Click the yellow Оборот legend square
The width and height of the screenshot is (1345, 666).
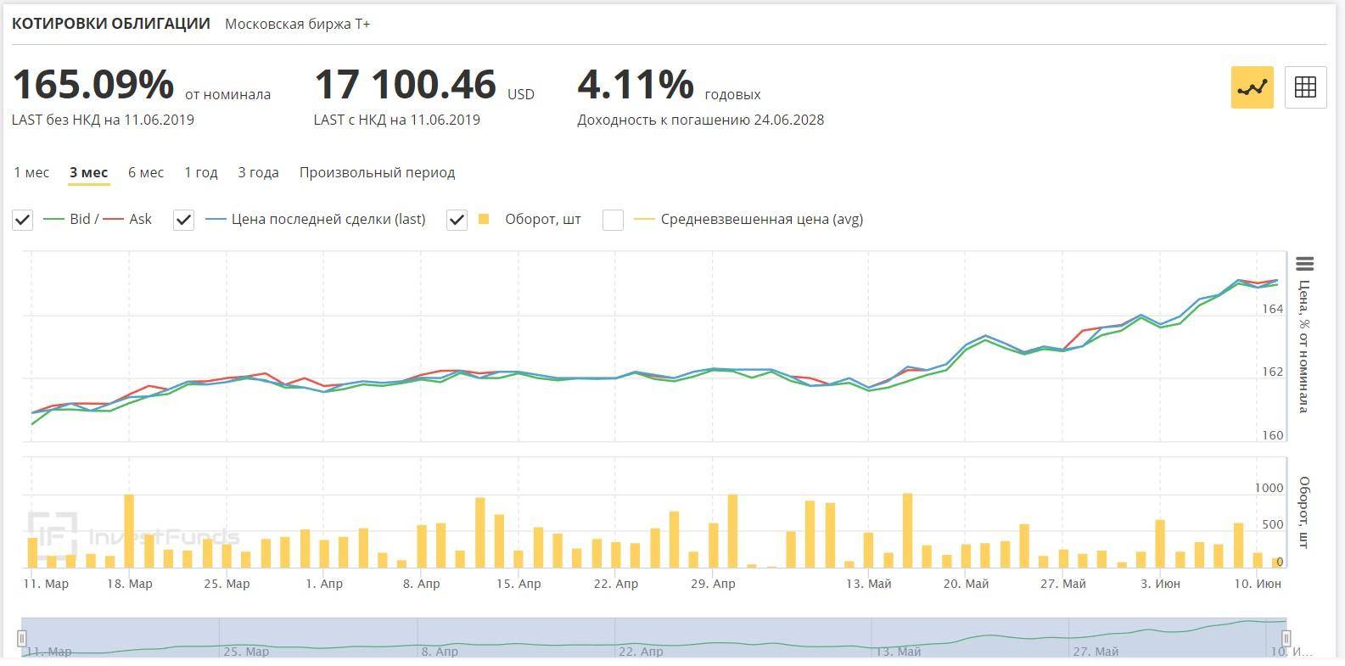(x=484, y=219)
